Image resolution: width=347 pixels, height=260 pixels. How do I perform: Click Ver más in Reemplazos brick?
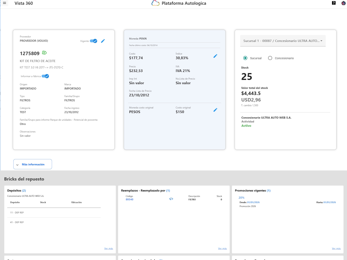tap(222, 248)
